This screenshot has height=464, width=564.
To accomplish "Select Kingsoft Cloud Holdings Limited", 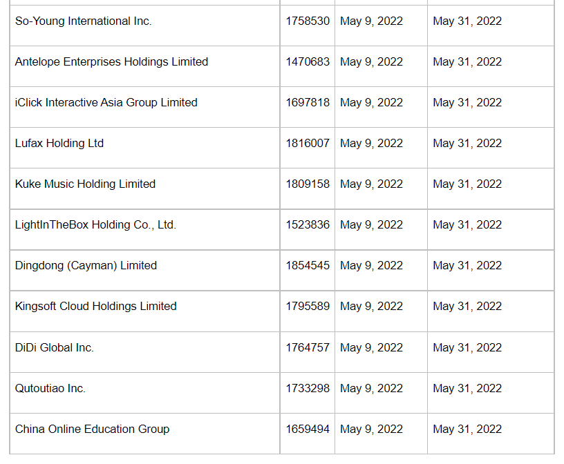I will [96, 307].
